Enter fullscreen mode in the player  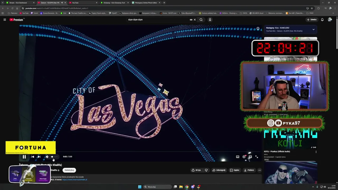pyautogui.click(x=257, y=157)
